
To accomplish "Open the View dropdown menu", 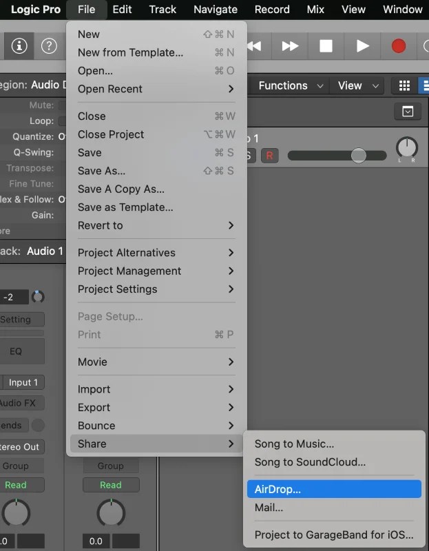I will [357, 86].
